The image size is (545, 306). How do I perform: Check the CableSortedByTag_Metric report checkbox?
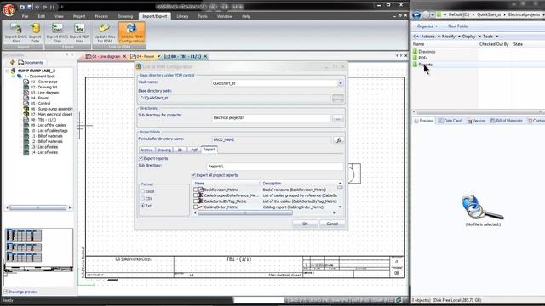[x=196, y=201]
